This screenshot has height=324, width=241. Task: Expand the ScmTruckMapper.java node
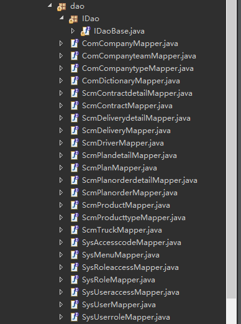[x=61, y=230]
